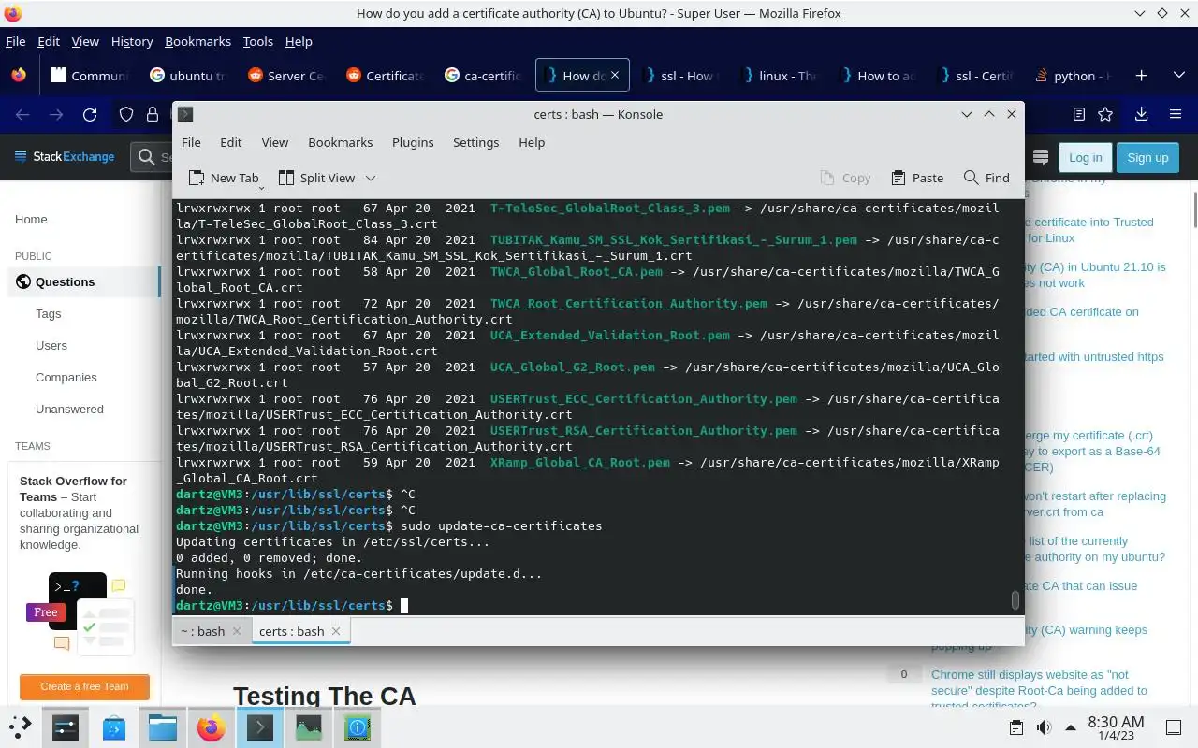Open Companies in the left sidebar
The width and height of the screenshot is (1198, 748).
[66, 377]
